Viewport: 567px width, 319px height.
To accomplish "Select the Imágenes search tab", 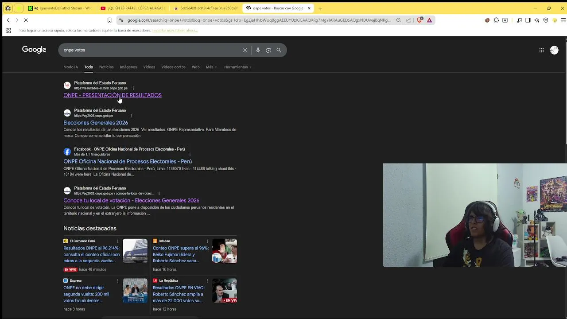I will (x=128, y=67).
